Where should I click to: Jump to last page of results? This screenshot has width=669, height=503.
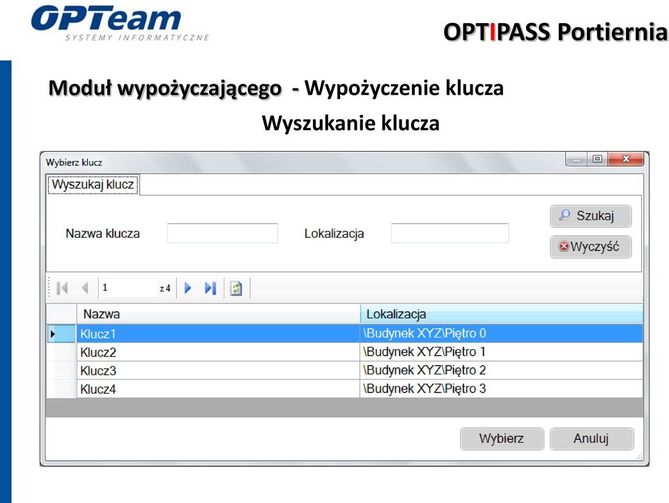(210, 288)
